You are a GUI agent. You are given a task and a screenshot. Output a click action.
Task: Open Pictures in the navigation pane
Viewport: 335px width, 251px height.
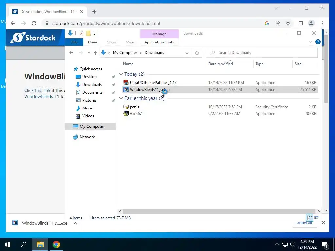click(89, 100)
